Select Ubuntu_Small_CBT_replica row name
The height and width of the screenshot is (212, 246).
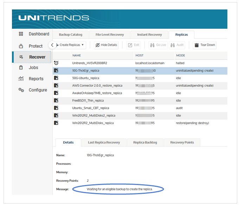coord(91,108)
